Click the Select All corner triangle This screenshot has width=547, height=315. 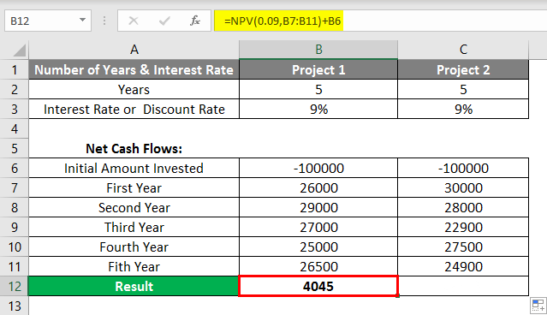point(20,51)
